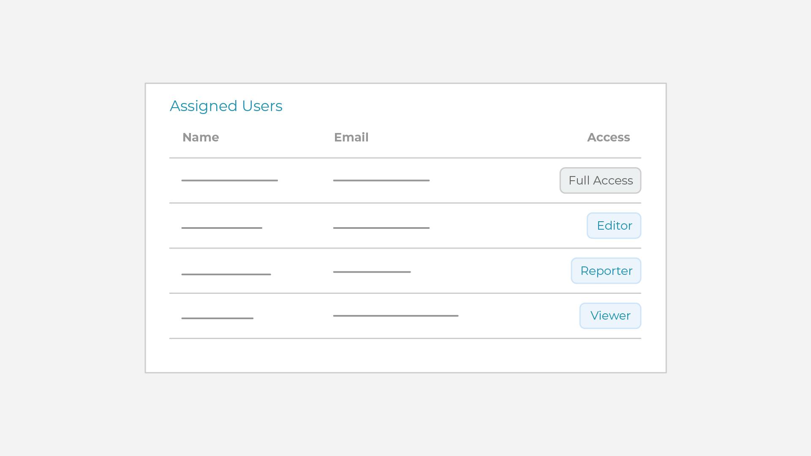This screenshot has width=811, height=456.
Task: Click the blank space in the Editor row
Action: click(507, 226)
